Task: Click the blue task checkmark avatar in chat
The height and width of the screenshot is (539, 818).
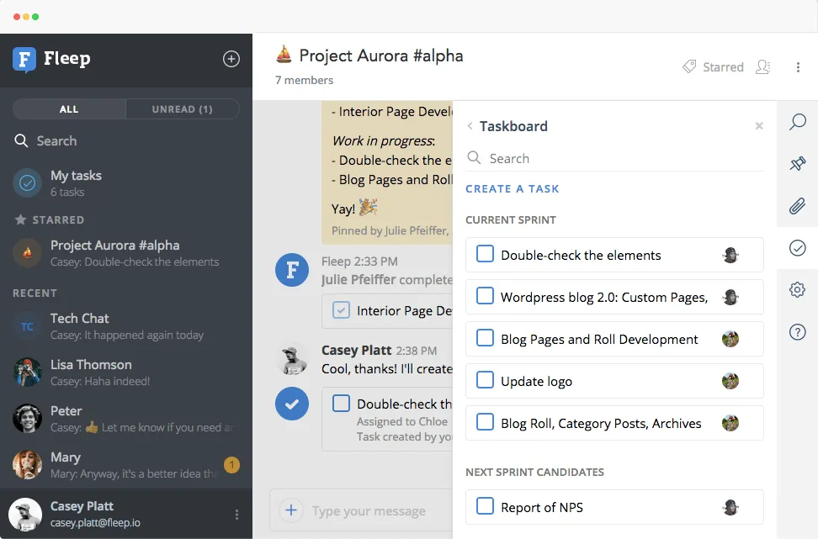Action: (292, 404)
